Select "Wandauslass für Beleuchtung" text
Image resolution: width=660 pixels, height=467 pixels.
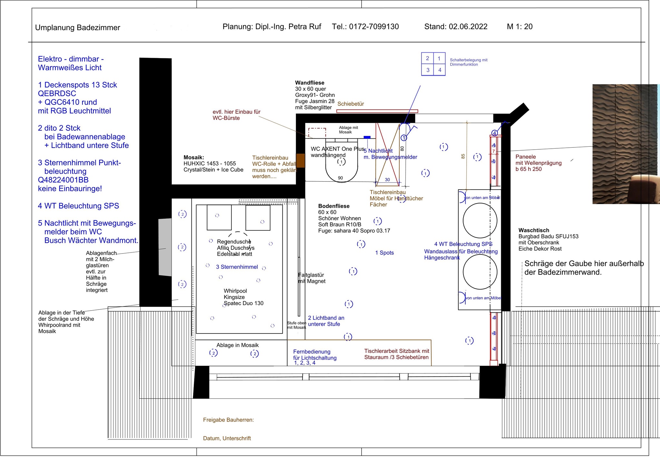point(461,252)
